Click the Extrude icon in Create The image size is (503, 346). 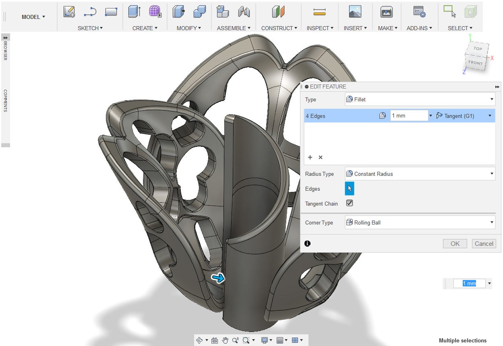134,12
